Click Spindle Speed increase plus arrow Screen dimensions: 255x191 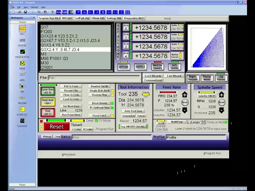[222, 95]
